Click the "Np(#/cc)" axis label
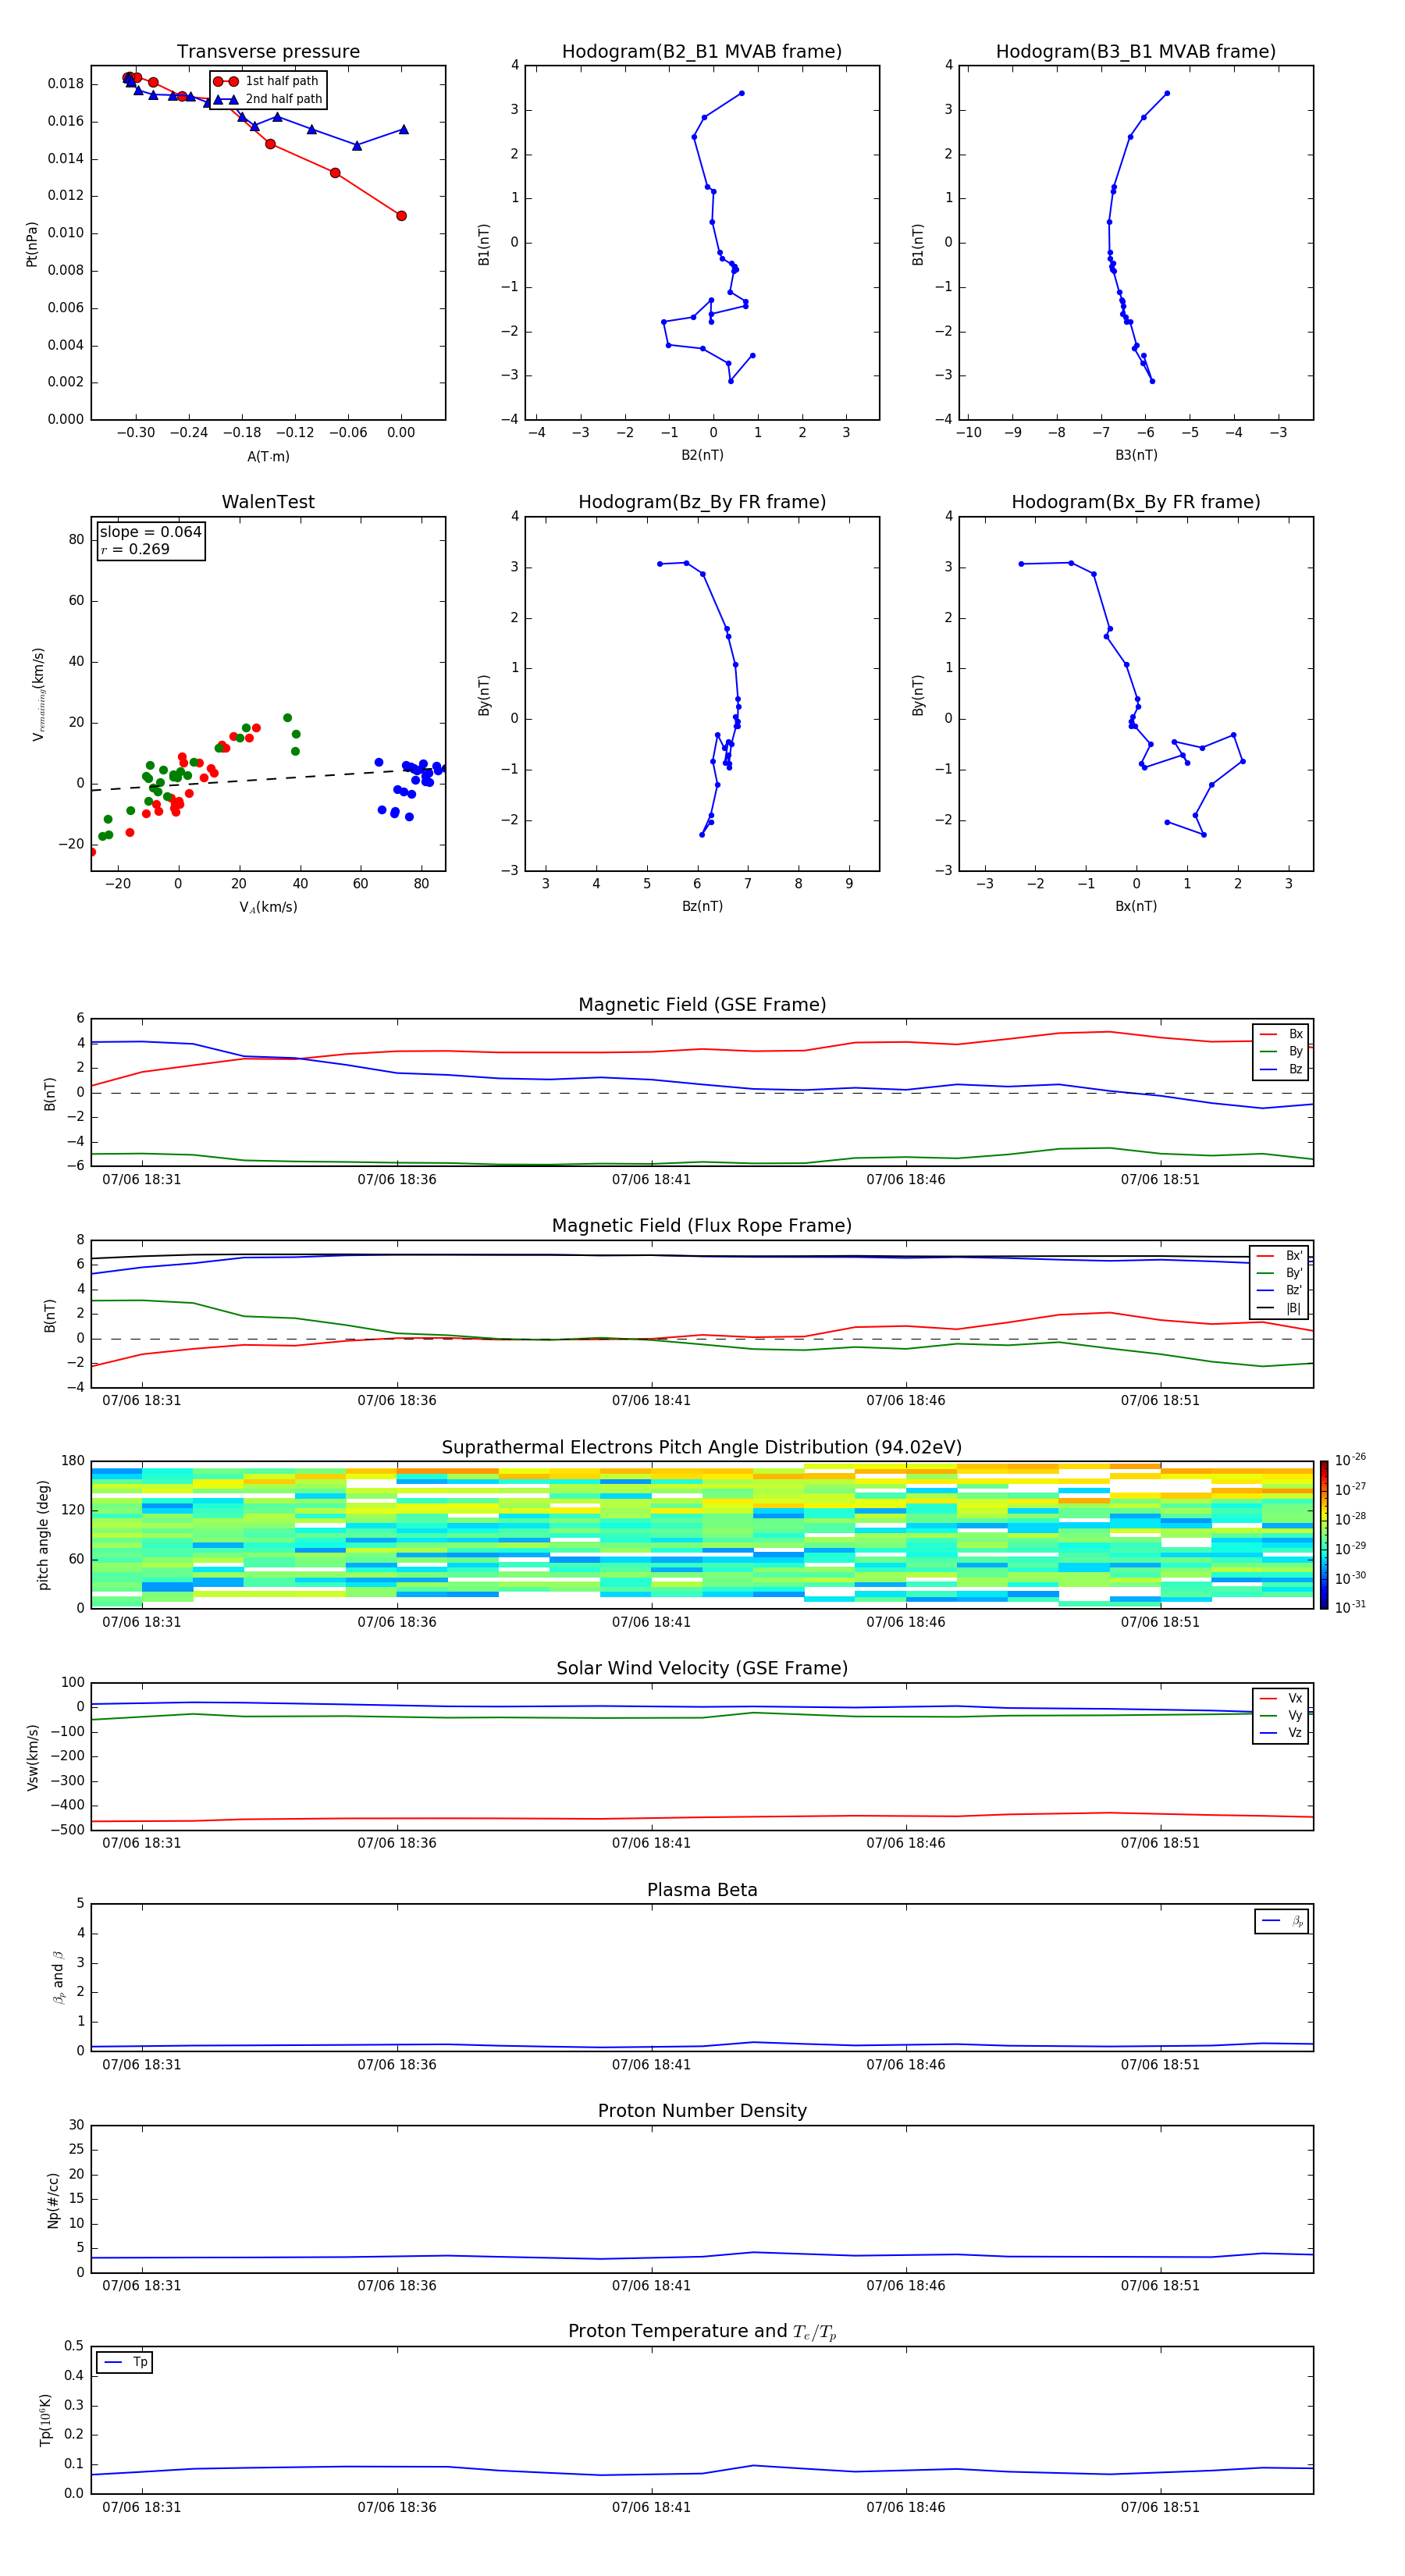Viewport: 1405px width, 2576px height. 53,2200
